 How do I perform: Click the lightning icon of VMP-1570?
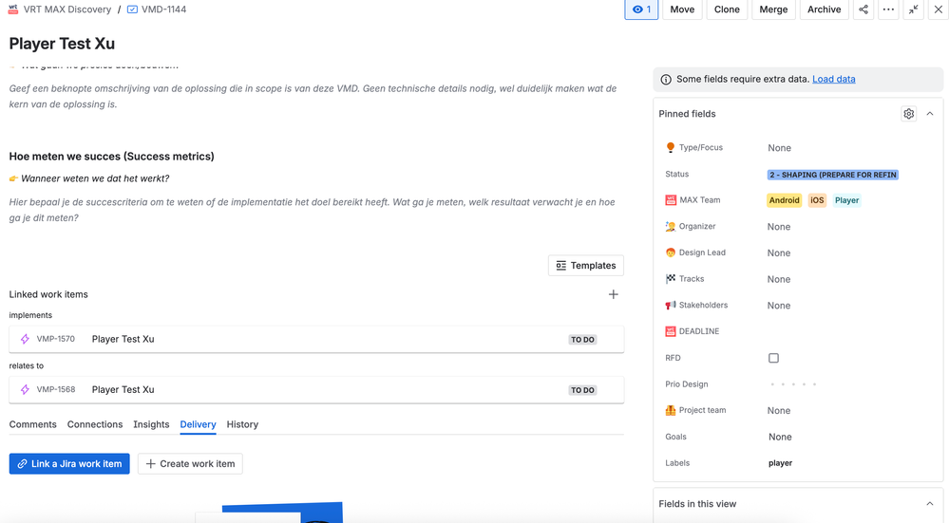pyautogui.click(x=25, y=339)
